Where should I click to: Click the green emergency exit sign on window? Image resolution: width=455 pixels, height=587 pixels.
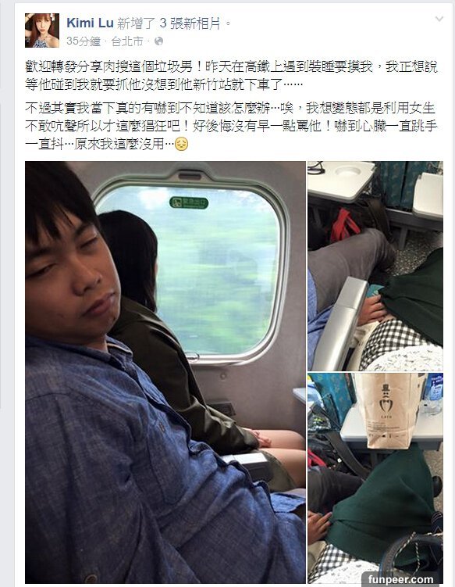click(189, 202)
